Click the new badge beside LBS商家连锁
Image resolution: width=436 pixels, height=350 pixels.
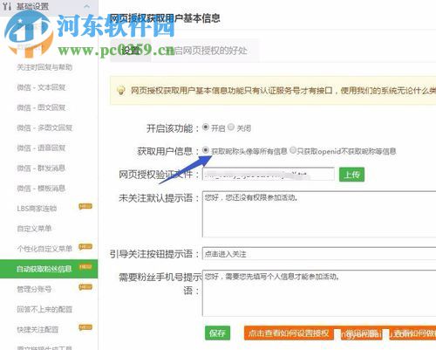pos(85,207)
